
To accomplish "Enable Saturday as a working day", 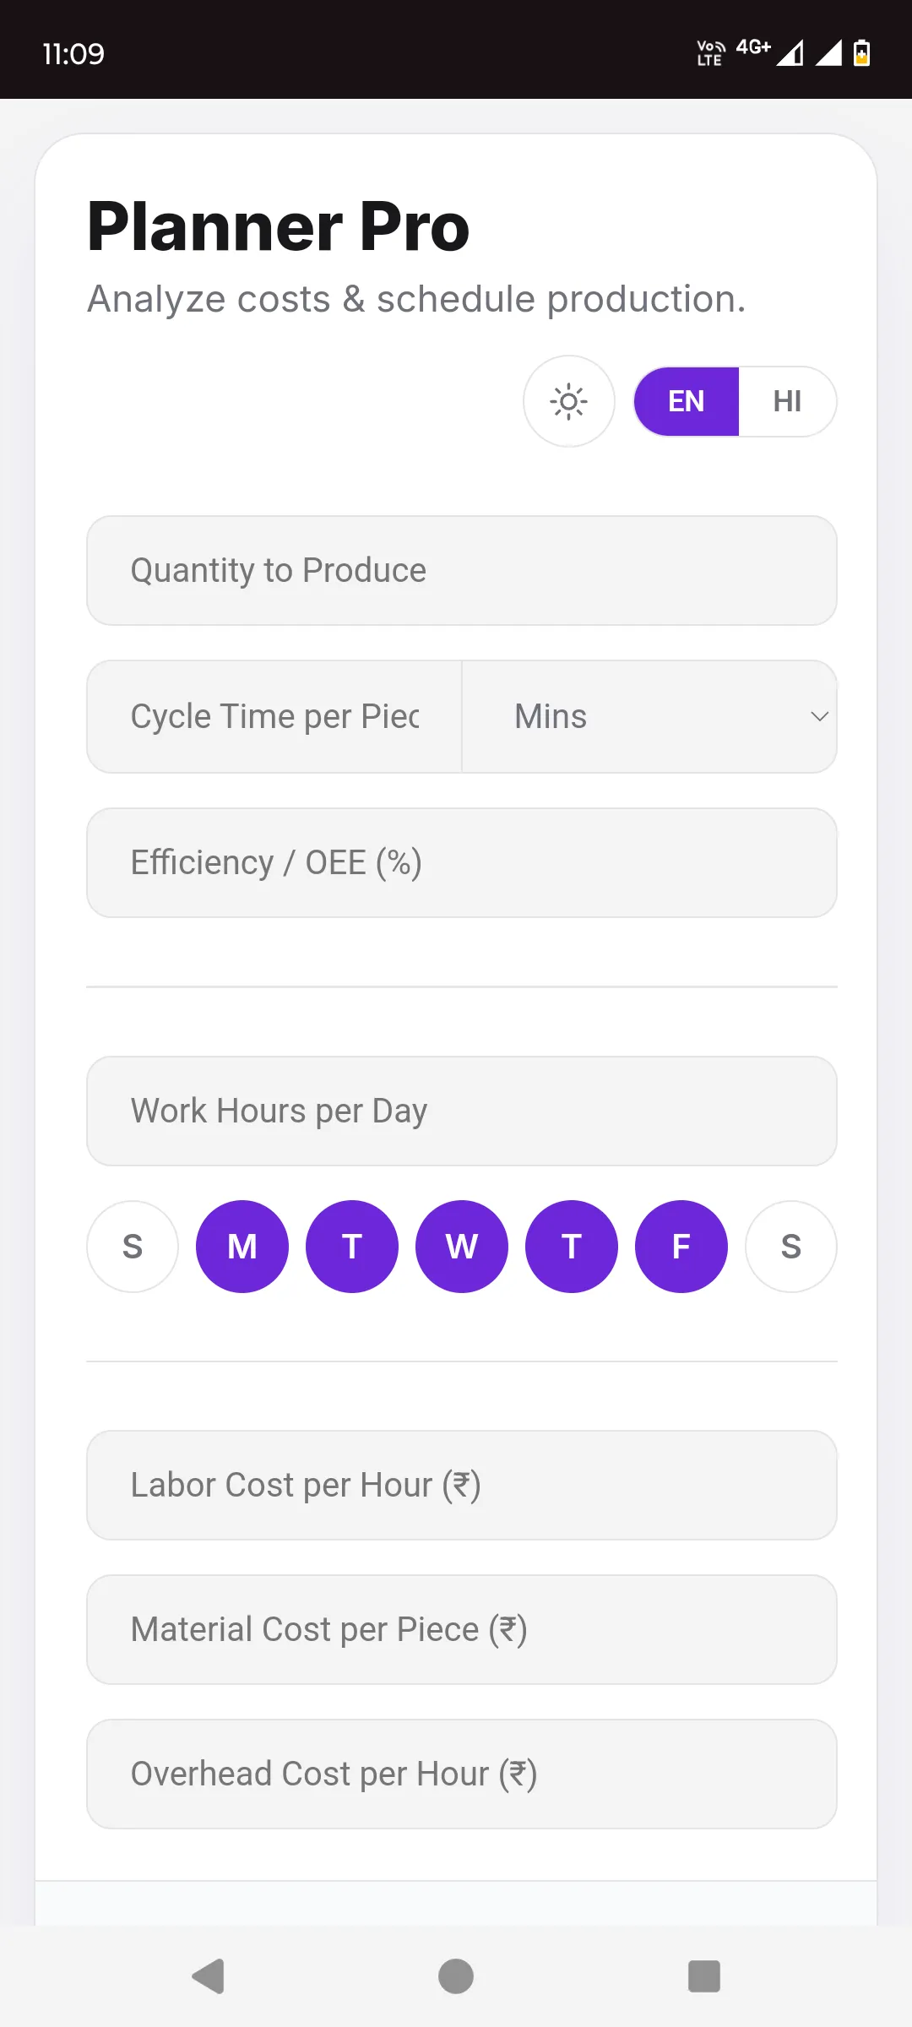I will coord(791,1247).
